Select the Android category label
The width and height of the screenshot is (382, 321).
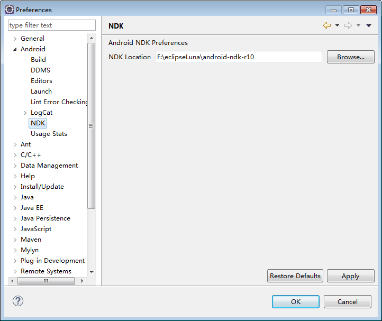coord(33,49)
